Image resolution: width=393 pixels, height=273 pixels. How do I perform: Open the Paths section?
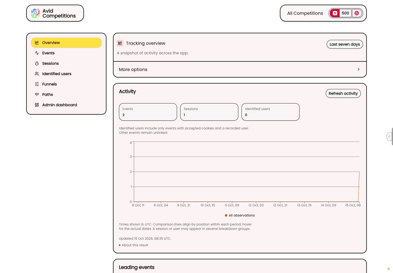tap(66, 94)
